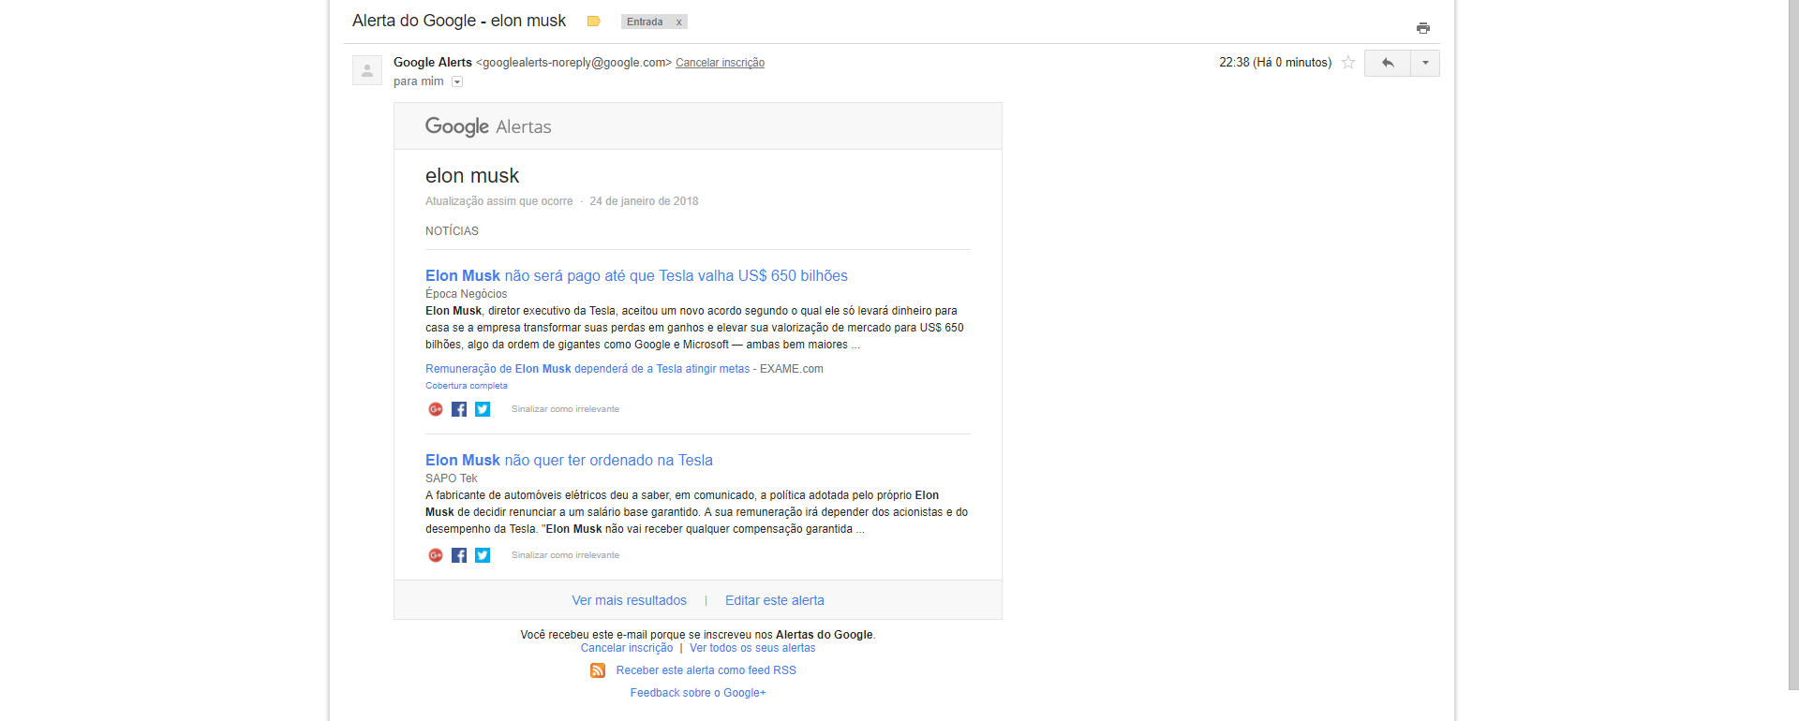Screen dimensions: 1799x721
Task: Click sender name Google Alerts
Action: coord(433,63)
